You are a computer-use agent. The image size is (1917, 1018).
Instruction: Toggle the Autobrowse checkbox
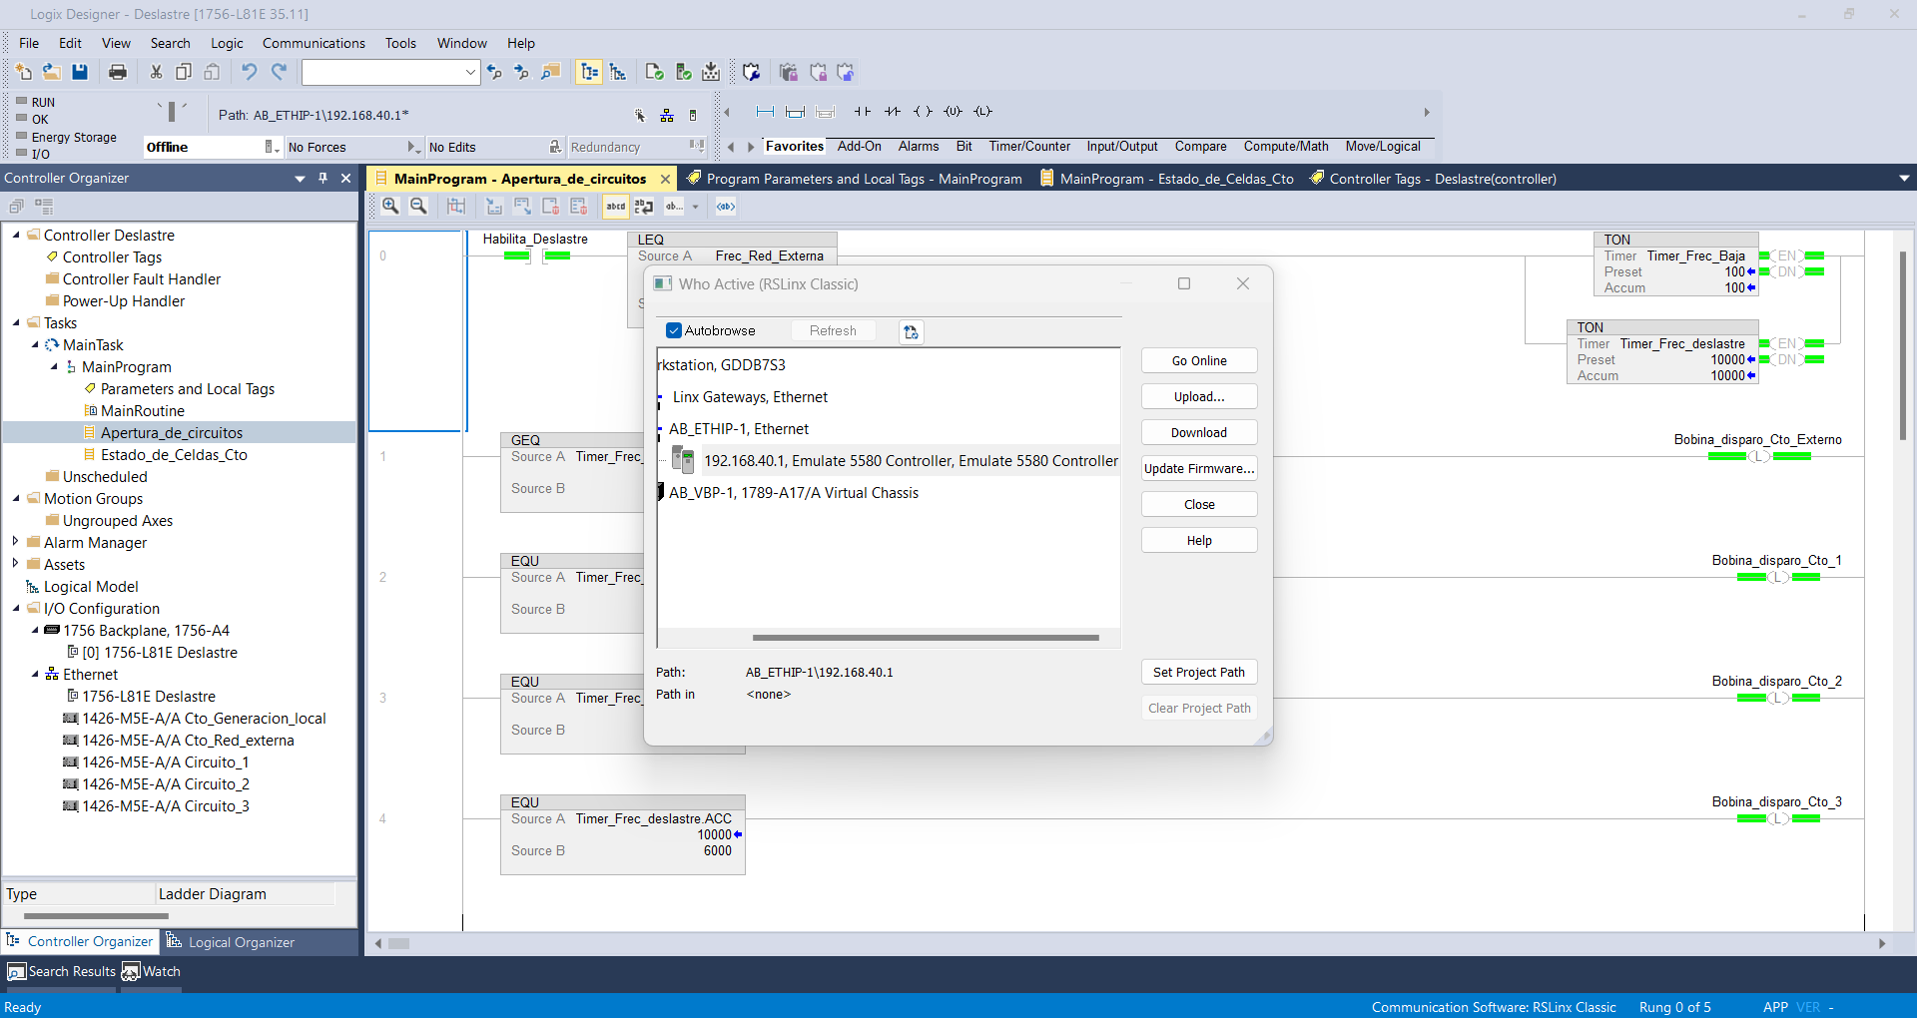[674, 330]
